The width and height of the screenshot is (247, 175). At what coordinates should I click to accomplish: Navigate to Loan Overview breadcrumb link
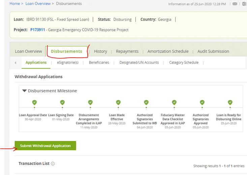tap(38, 4)
